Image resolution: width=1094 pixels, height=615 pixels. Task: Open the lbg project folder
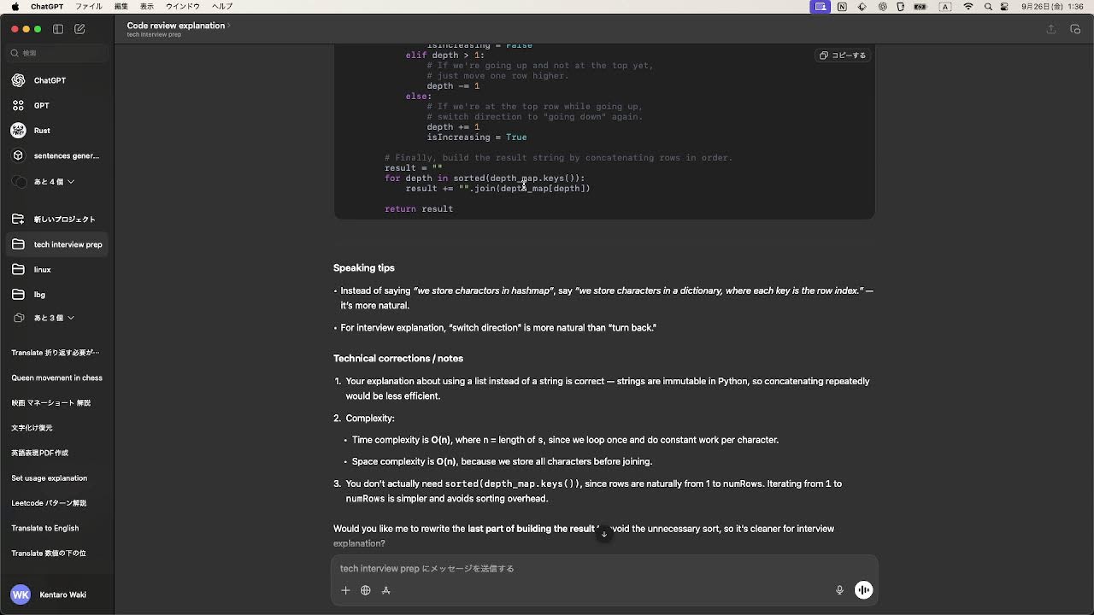tap(57, 295)
